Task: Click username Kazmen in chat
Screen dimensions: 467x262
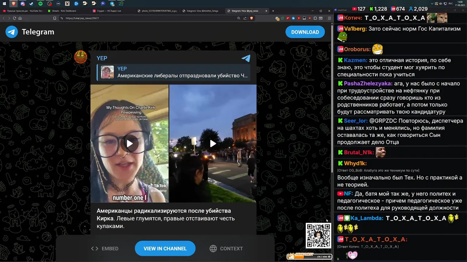Action: click(355, 60)
